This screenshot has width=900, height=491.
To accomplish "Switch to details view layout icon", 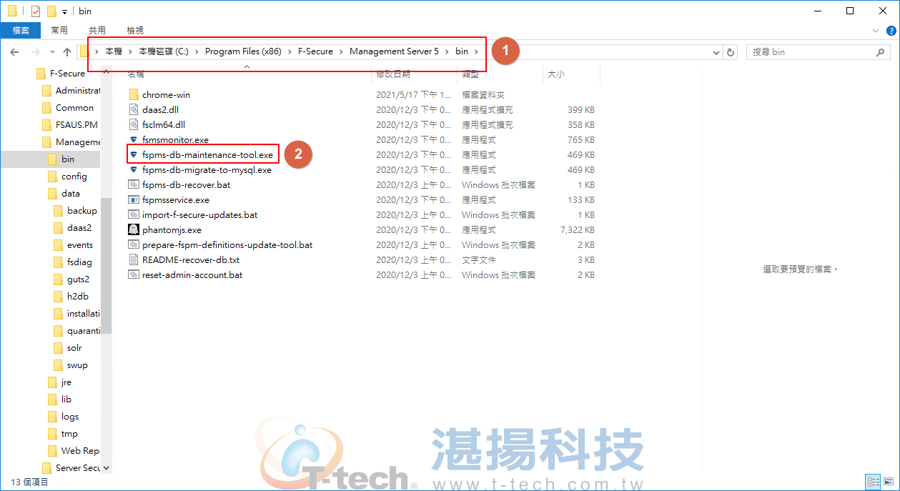I will click(x=873, y=482).
